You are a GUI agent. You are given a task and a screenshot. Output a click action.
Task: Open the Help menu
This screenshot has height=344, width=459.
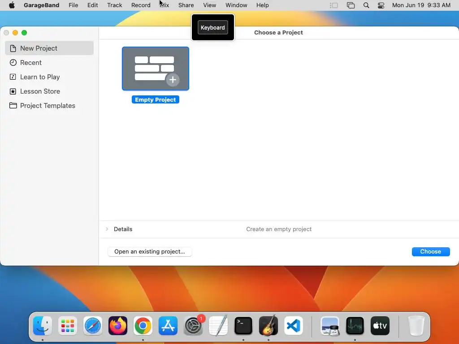point(263,5)
